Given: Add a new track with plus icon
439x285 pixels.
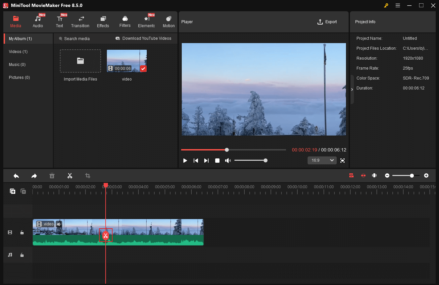Looking at the screenshot, I should point(13,191).
